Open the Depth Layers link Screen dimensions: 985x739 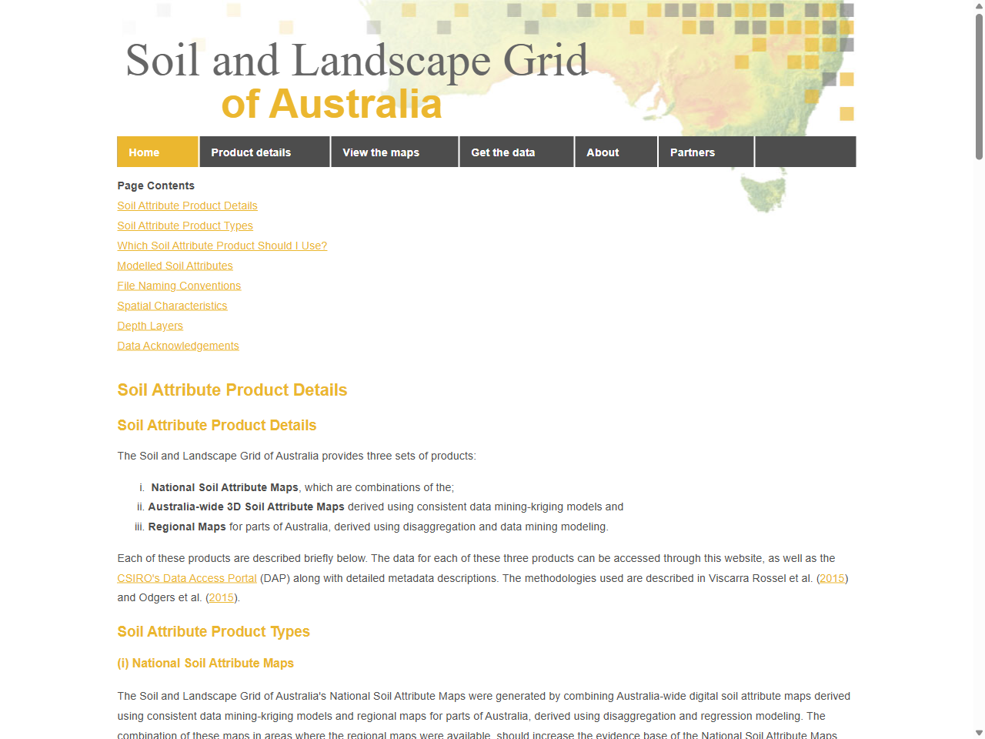(x=150, y=326)
